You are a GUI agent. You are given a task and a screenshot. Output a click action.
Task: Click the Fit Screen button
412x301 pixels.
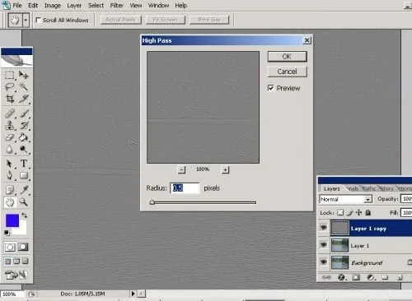coord(166,20)
